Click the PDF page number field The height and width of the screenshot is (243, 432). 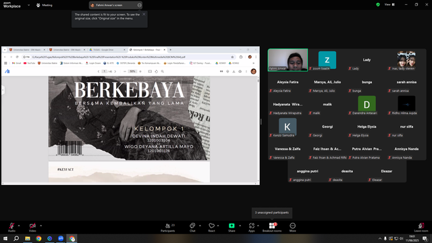point(105,72)
